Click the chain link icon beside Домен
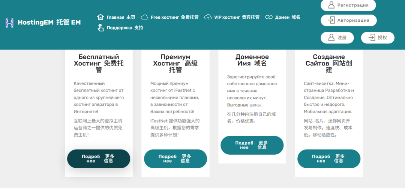This screenshot has height=188, width=405. click(269, 17)
